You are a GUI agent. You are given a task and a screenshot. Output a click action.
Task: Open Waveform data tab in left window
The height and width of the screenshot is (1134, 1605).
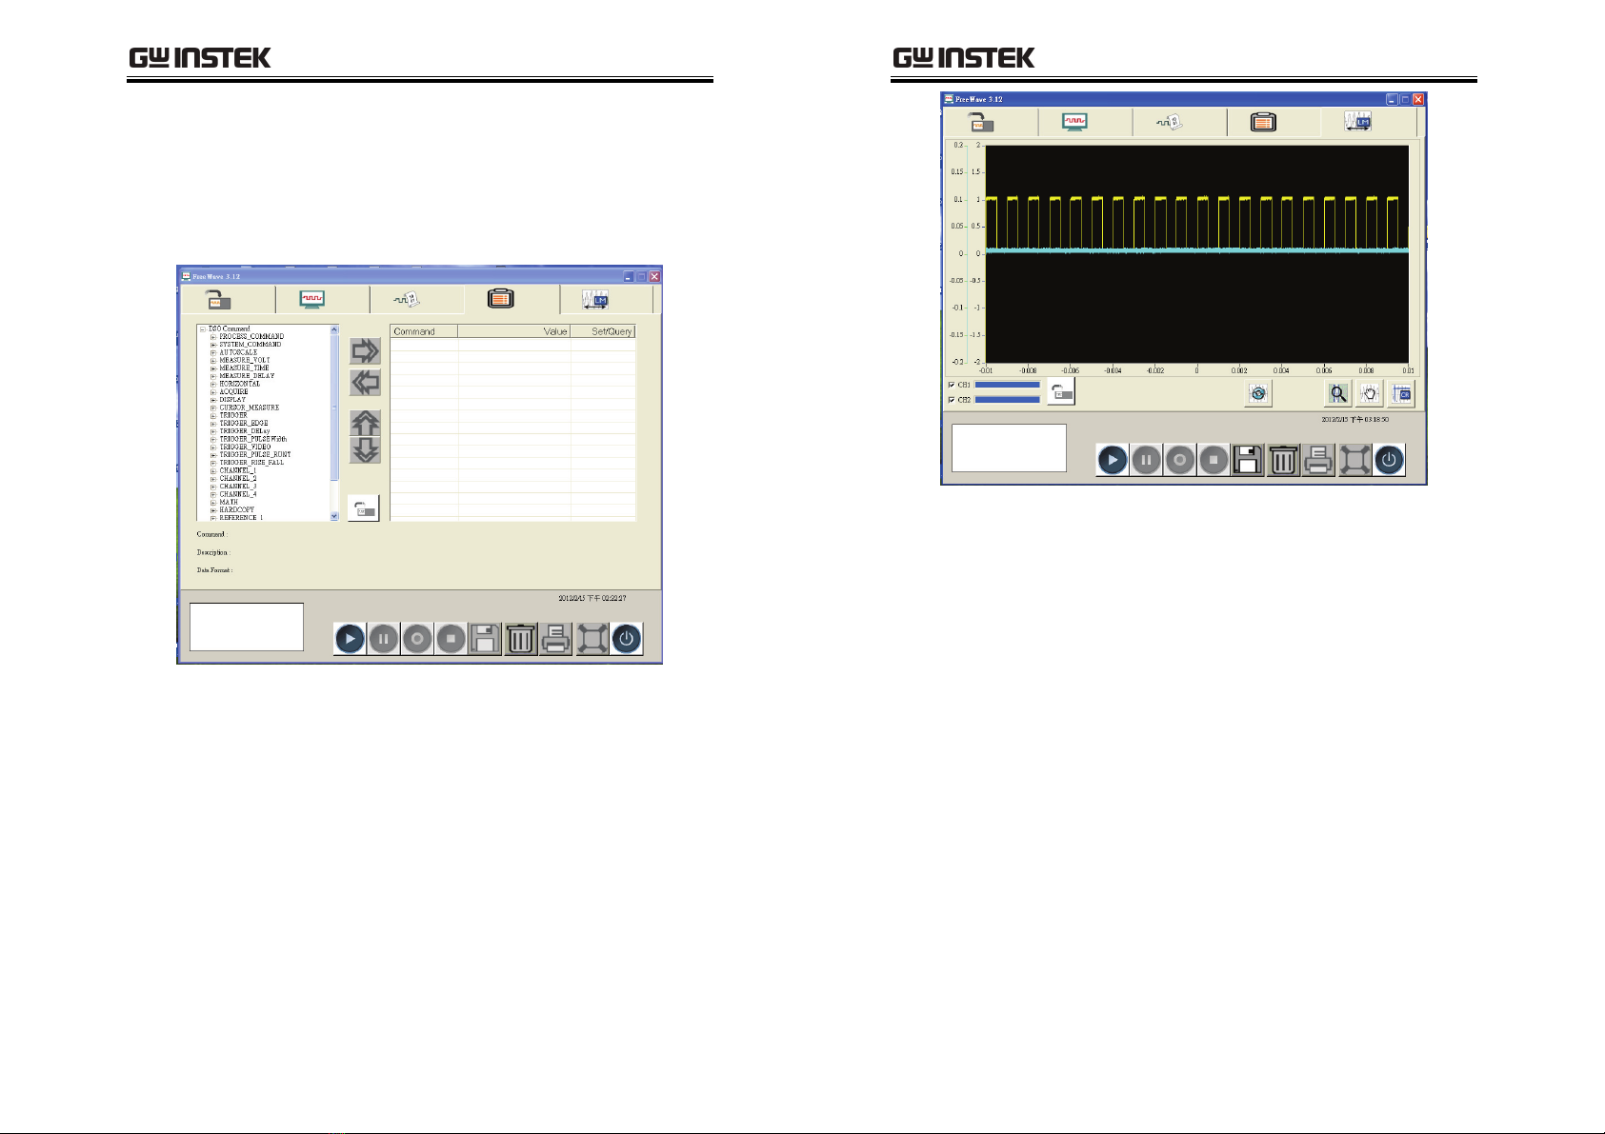(416, 300)
